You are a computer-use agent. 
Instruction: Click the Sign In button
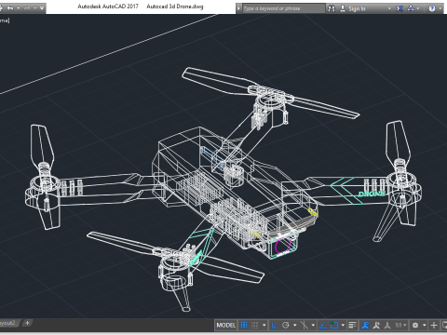coord(353,8)
